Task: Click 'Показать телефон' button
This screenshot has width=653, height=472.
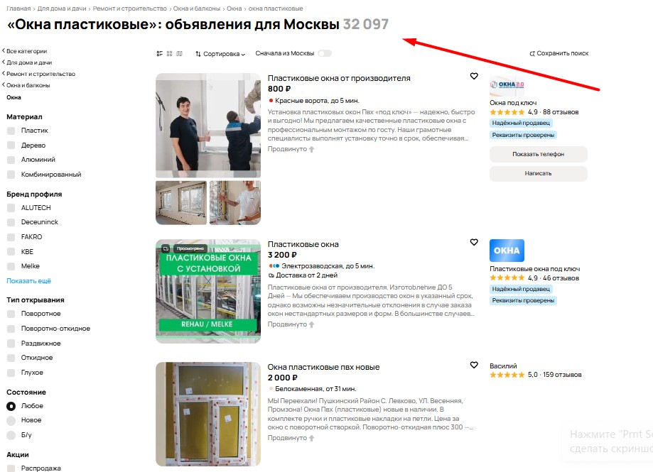Action: click(x=538, y=154)
